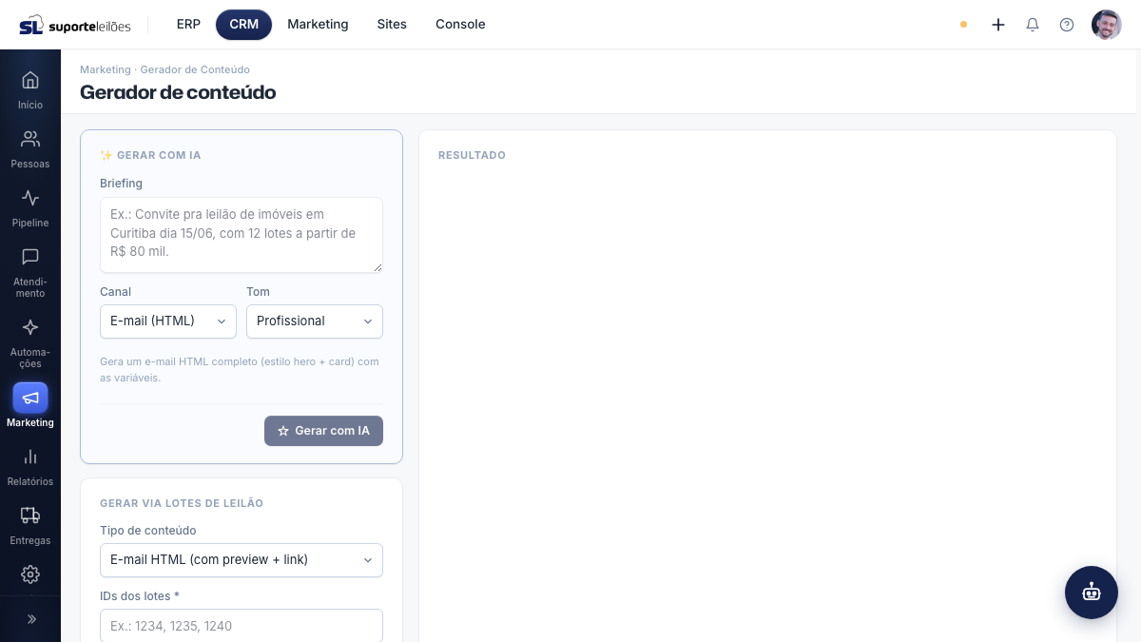Expand the sidebar with the double chevron

[x=30, y=619]
